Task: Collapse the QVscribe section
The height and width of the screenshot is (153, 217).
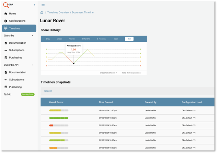Action: coord(33,36)
